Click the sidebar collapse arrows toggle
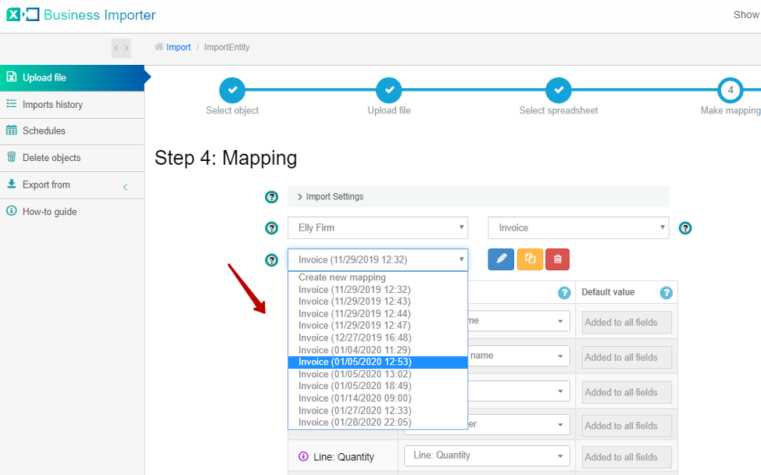Image resolution: width=761 pixels, height=475 pixels. click(x=121, y=48)
